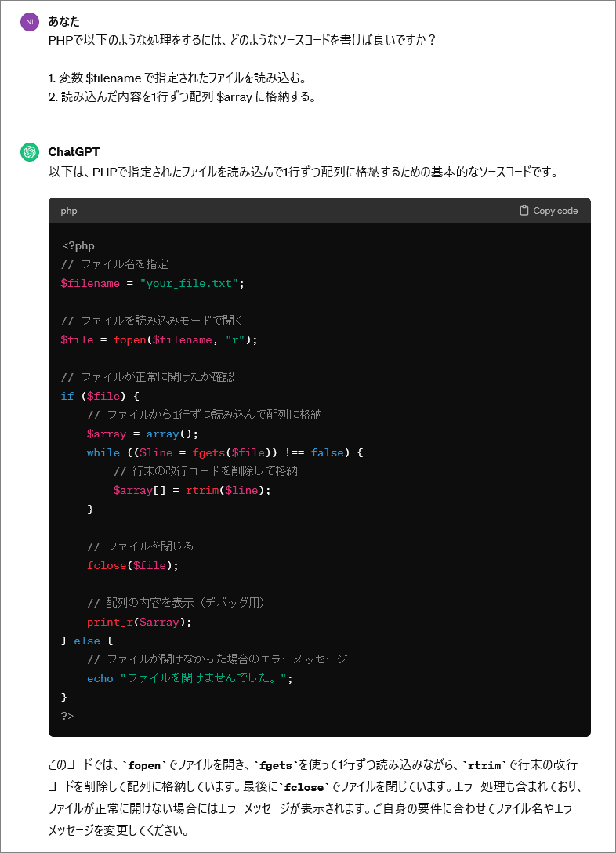The image size is (616, 853).
Task: Click the php language label in code header
Action: [x=69, y=211]
